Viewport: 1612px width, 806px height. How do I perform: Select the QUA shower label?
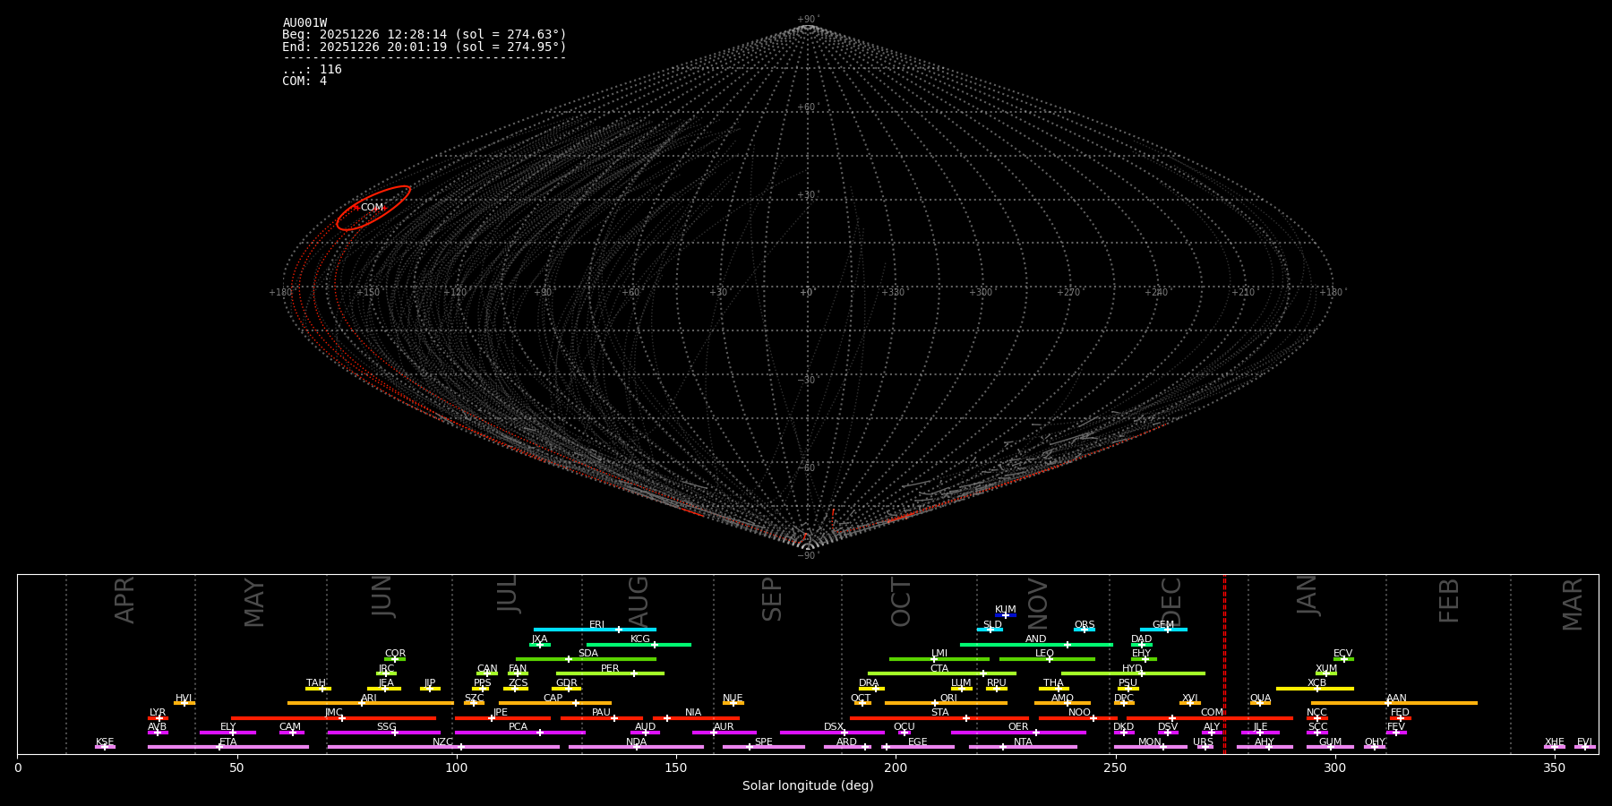click(x=1260, y=699)
